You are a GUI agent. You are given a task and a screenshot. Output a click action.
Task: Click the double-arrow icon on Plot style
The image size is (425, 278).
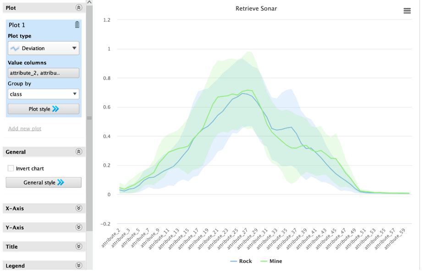55,109
